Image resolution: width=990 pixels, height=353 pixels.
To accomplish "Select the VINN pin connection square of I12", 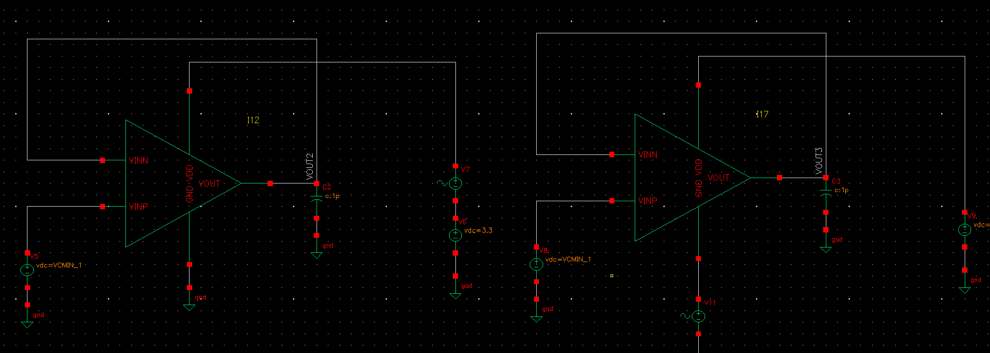I will (x=103, y=160).
